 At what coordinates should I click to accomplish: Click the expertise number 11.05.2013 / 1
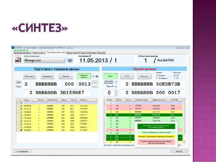[x=98, y=61]
